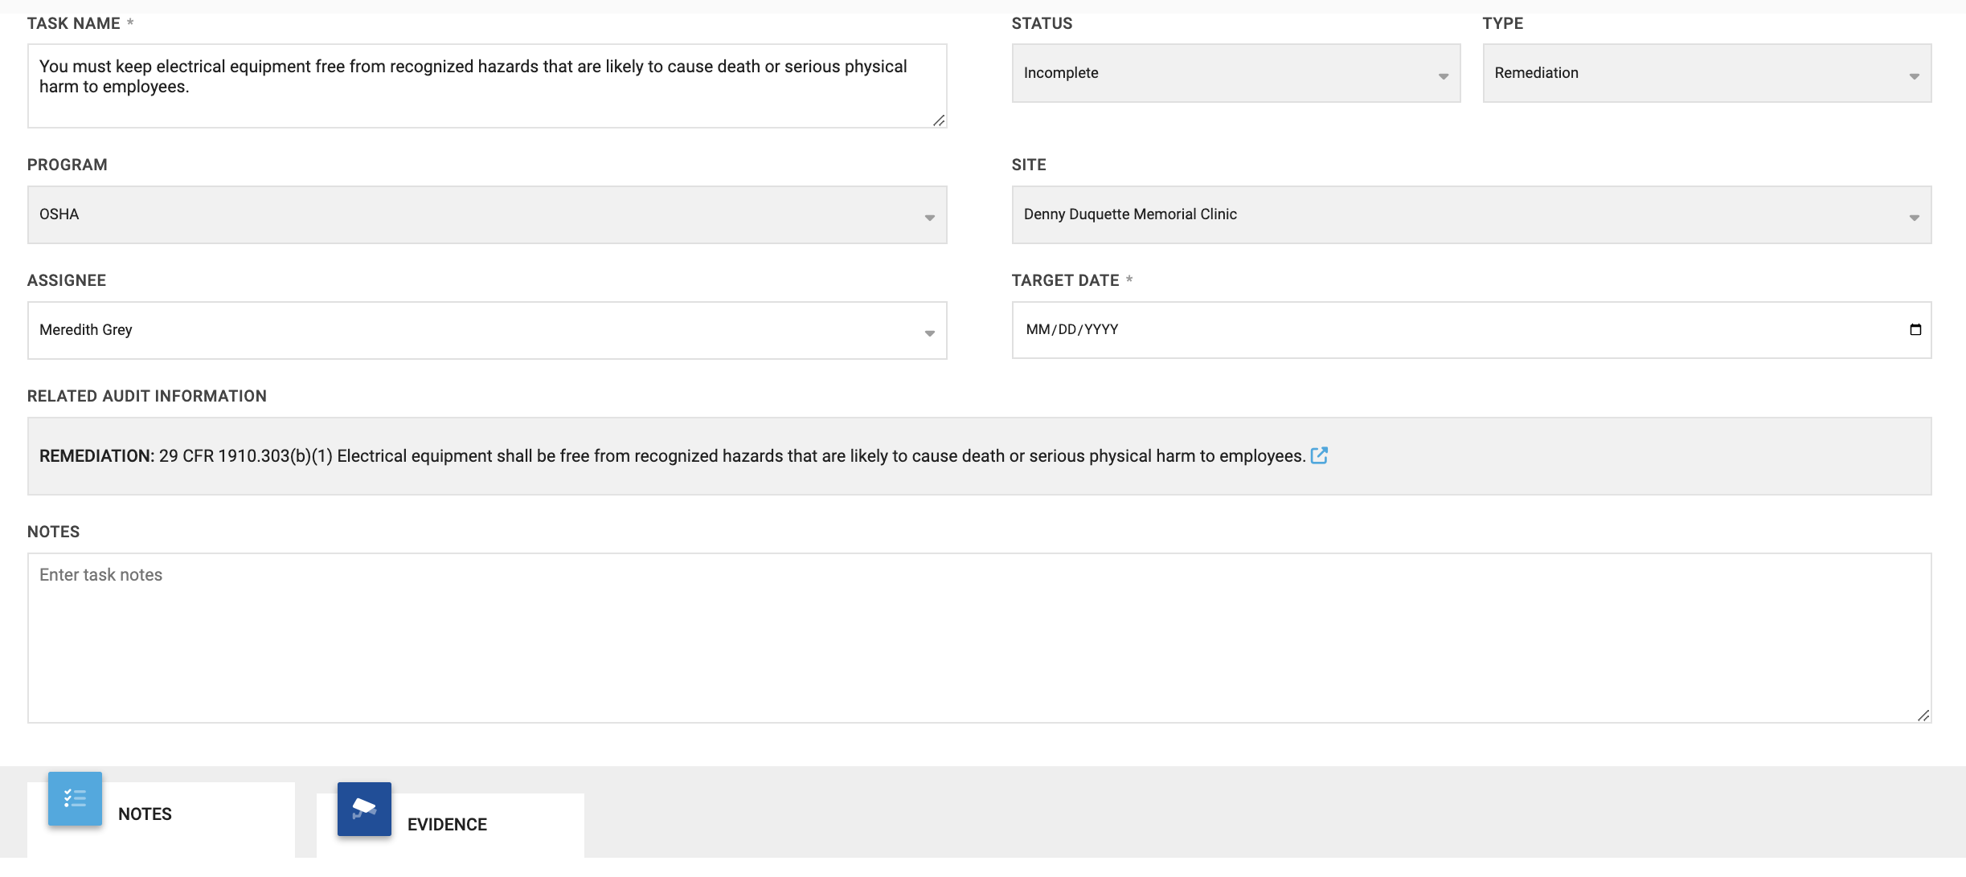The height and width of the screenshot is (877, 1966).
Task: Open the Site dropdown for Denny Duquette Clinic
Action: click(1470, 214)
